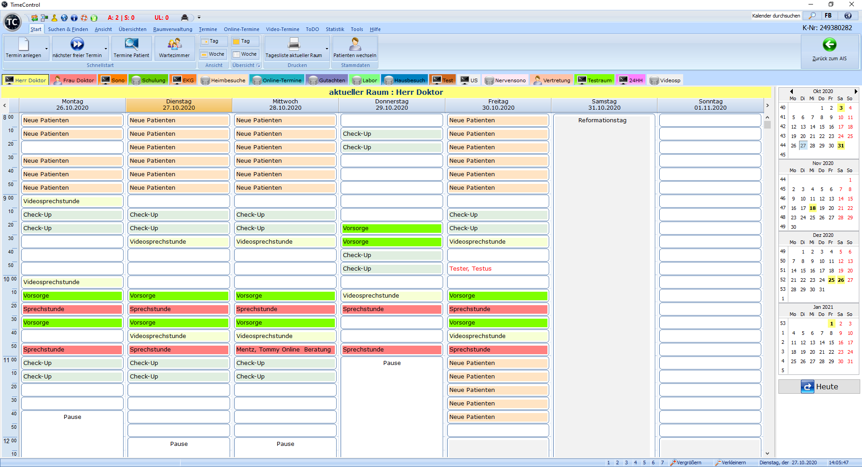
Task: Click the Vergrößern zoom-in magnifier
Action: point(674,463)
